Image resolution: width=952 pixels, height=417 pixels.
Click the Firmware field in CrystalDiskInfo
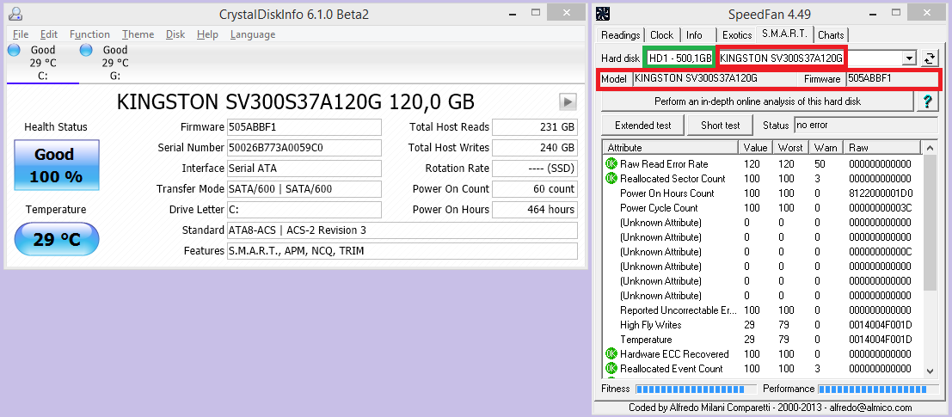[304, 127]
